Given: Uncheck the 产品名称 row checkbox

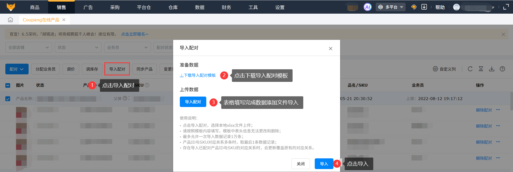Looking at the screenshot, I should pos(8,99).
